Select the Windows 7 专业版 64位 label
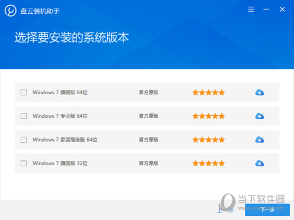 point(60,116)
